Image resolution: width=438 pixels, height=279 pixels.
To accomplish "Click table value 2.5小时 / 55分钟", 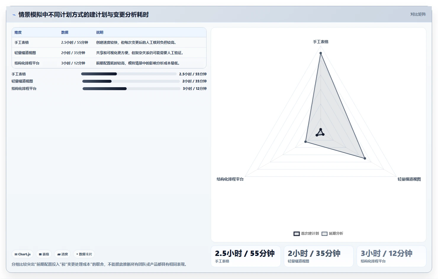I will click(75, 43).
